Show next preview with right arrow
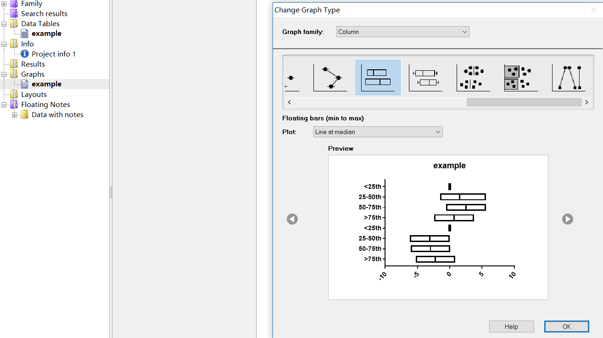Image resolution: width=603 pixels, height=338 pixels. click(568, 219)
